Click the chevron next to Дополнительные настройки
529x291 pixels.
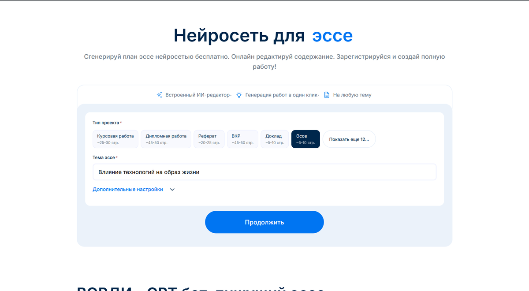pyautogui.click(x=172, y=189)
